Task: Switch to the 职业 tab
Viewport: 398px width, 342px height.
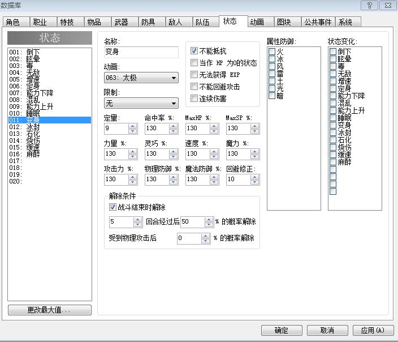Action: (43, 22)
